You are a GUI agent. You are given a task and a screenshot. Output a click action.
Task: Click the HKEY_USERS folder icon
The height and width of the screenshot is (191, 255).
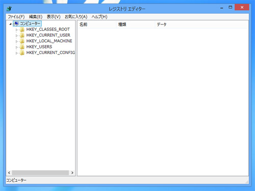[22, 47]
